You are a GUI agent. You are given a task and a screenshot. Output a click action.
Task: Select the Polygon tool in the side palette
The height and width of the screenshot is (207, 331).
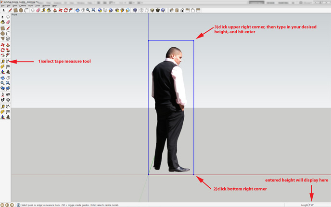click(x=2, y=39)
